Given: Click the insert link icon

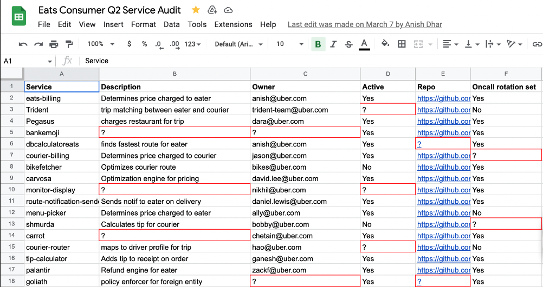Looking at the screenshot, I should tap(537, 44).
